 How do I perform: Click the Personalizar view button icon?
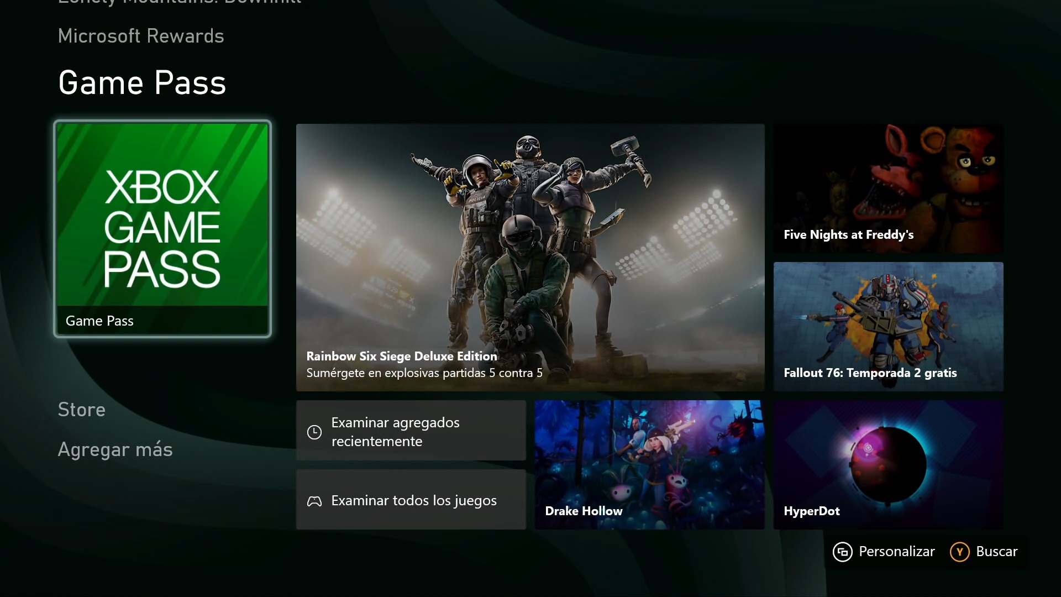842,552
